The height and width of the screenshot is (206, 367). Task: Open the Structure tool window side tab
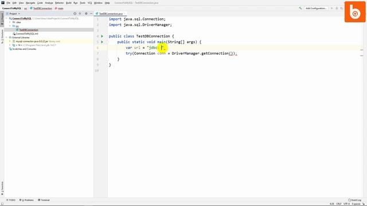2,37
